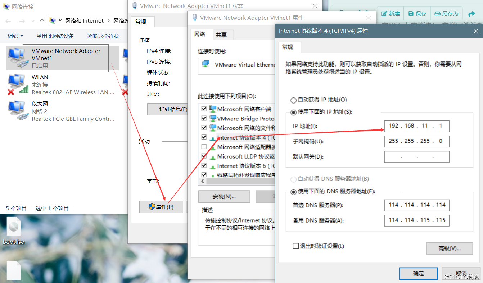Close the IPv4 属性 dialog
Image resolution: width=483 pixels, height=283 pixels.
(x=476, y=31)
